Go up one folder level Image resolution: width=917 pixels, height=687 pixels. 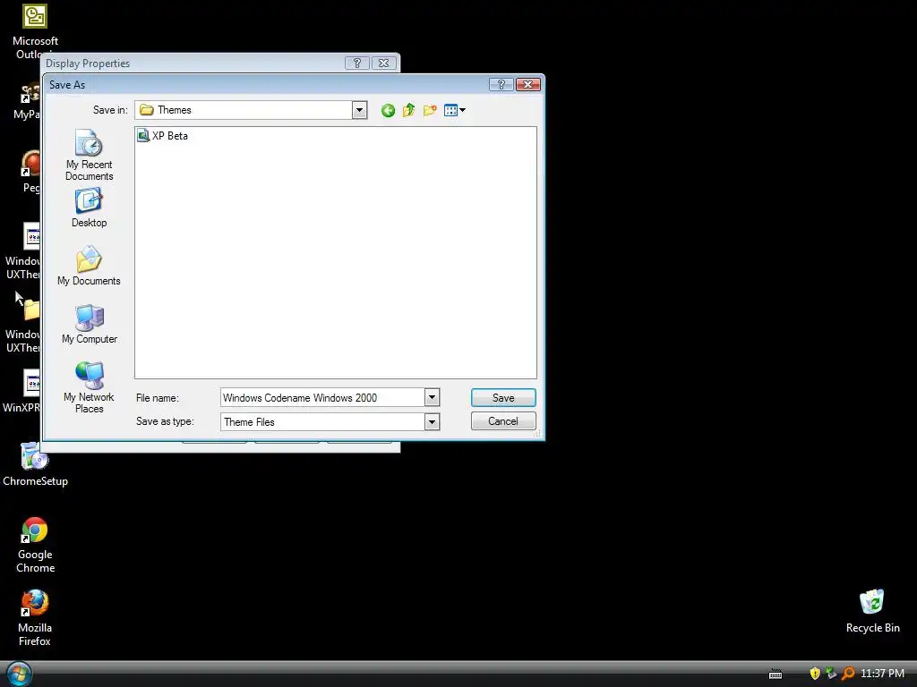pyautogui.click(x=408, y=110)
